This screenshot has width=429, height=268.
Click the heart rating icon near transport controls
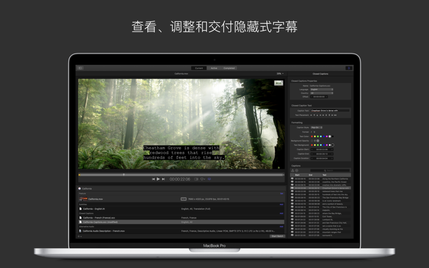click(x=202, y=178)
